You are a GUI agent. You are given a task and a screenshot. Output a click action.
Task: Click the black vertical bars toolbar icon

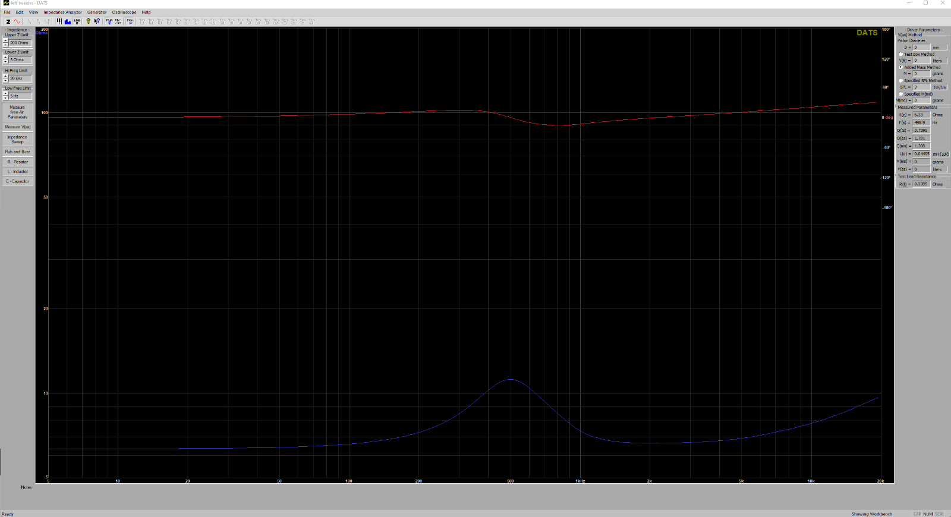pos(59,21)
